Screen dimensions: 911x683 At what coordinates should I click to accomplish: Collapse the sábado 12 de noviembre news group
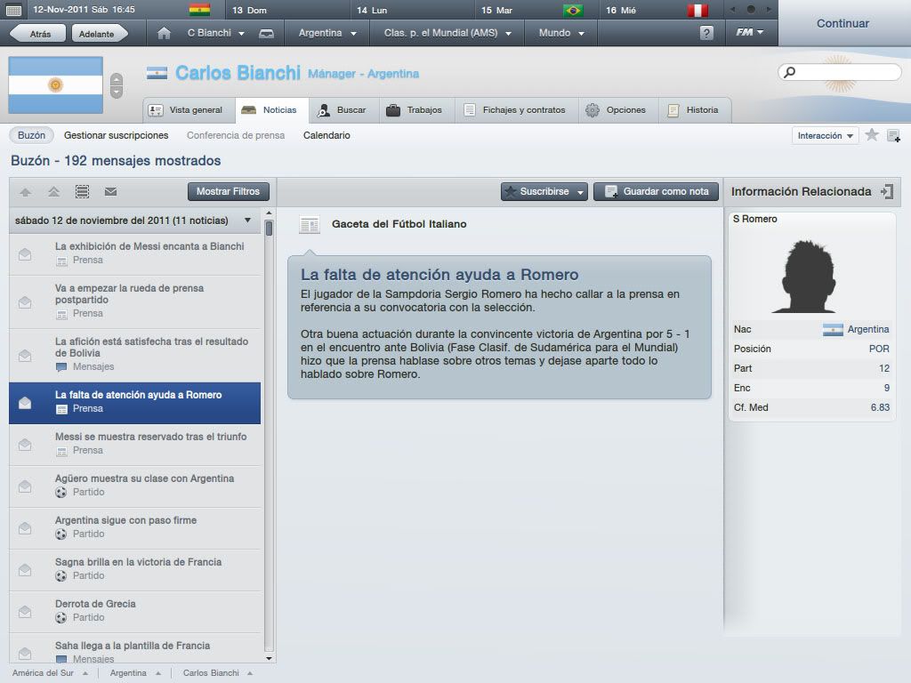(x=248, y=221)
